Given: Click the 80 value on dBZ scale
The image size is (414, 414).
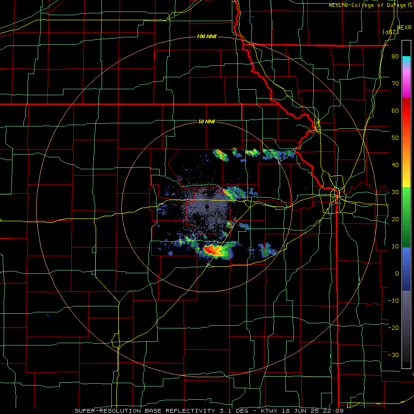Looking at the screenshot, I should point(395,57).
